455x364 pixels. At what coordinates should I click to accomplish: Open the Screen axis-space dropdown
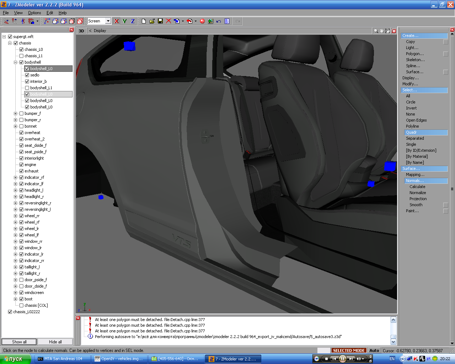click(x=108, y=21)
